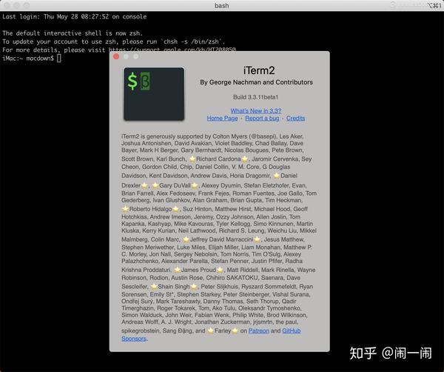This screenshot has width=444, height=372.
Task: Click the star icon before "Farley"
Action: pyautogui.click(x=210, y=331)
